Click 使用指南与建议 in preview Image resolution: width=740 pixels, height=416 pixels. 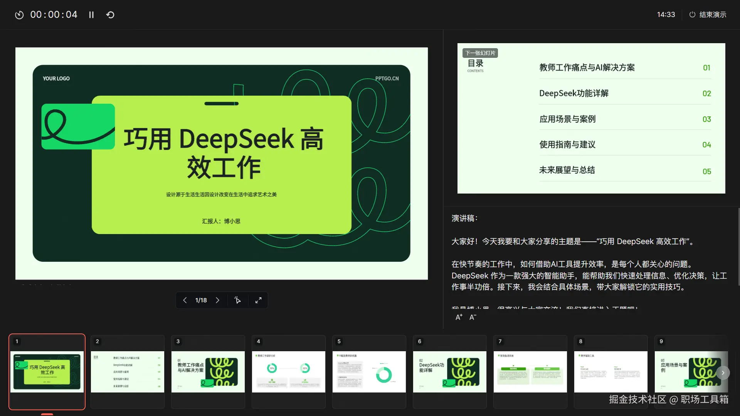[567, 145]
